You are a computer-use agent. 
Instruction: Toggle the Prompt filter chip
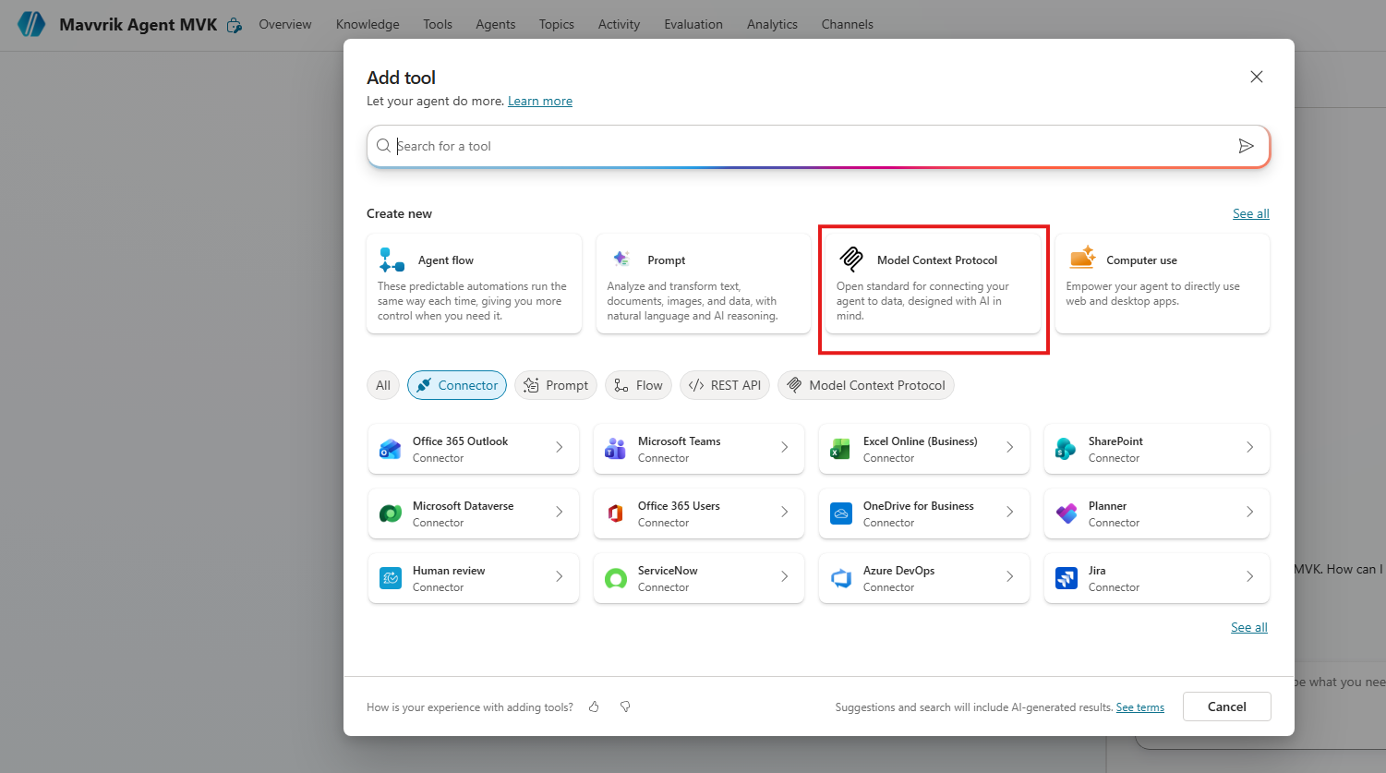[x=556, y=385]
